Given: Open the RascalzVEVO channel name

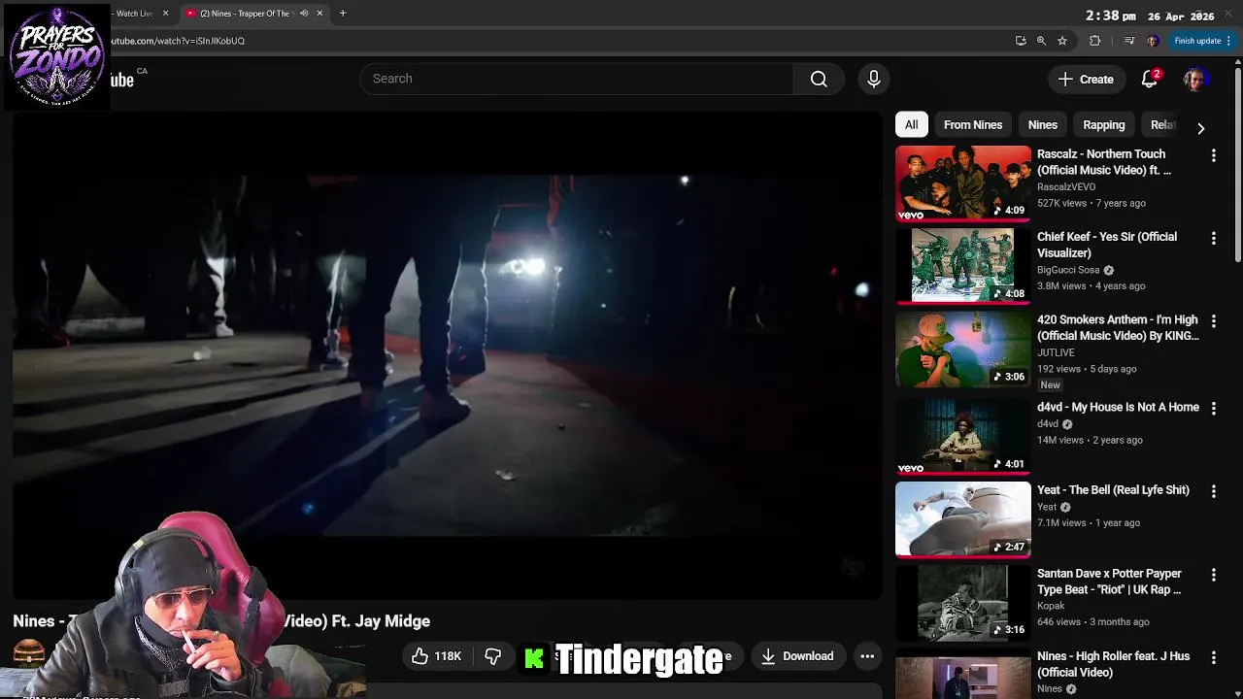Looking at the screenshot, I should (x=1066, y=186).
